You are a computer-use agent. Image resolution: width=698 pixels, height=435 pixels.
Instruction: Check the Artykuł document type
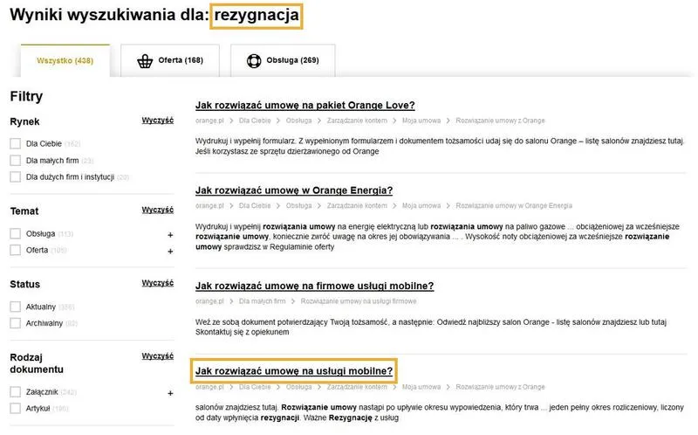[x=16, y=408]
